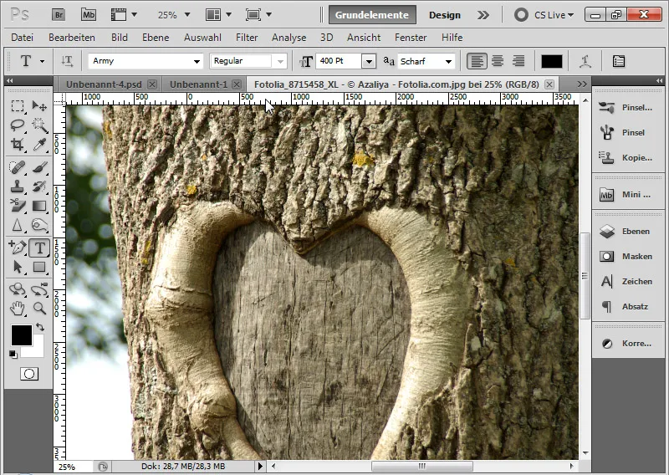Expand the CS Live menu
Image resolution: width=669 pixels, height=475 pixels.
553,15
